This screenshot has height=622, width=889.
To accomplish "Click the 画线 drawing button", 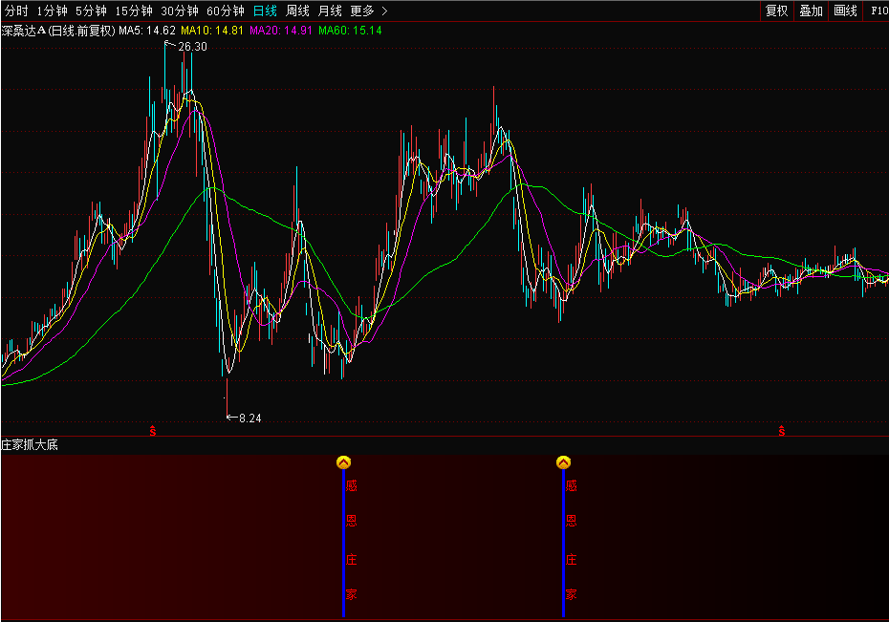I will [x=845, y=11].
